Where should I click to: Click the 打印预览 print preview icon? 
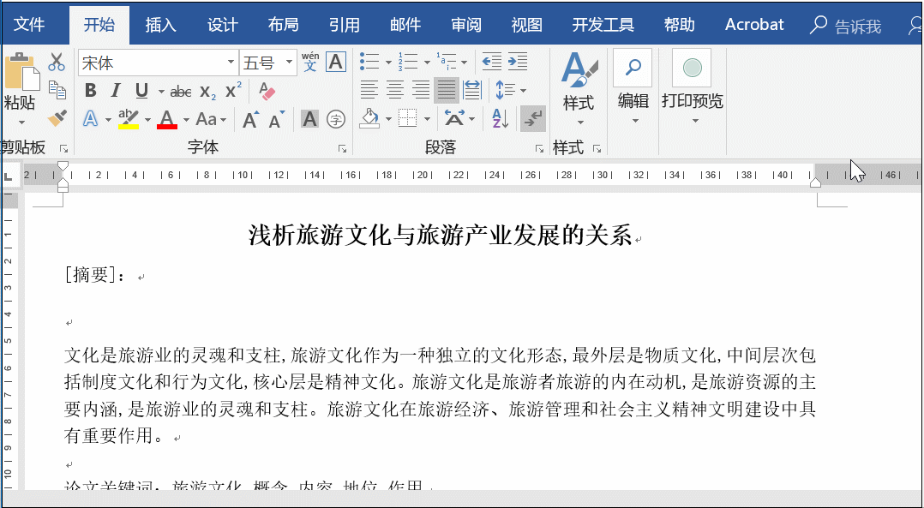[692, 67]
